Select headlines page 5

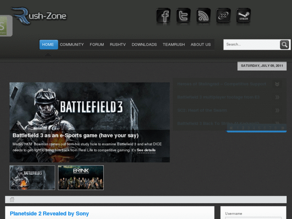click(x=259, y=128)
